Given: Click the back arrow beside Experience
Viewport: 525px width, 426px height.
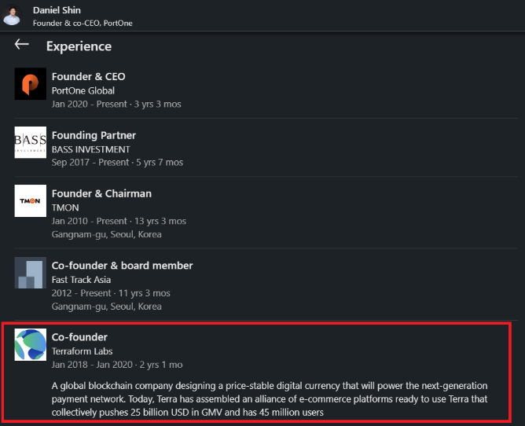Looking at the screenshot, I should (22, 45).
